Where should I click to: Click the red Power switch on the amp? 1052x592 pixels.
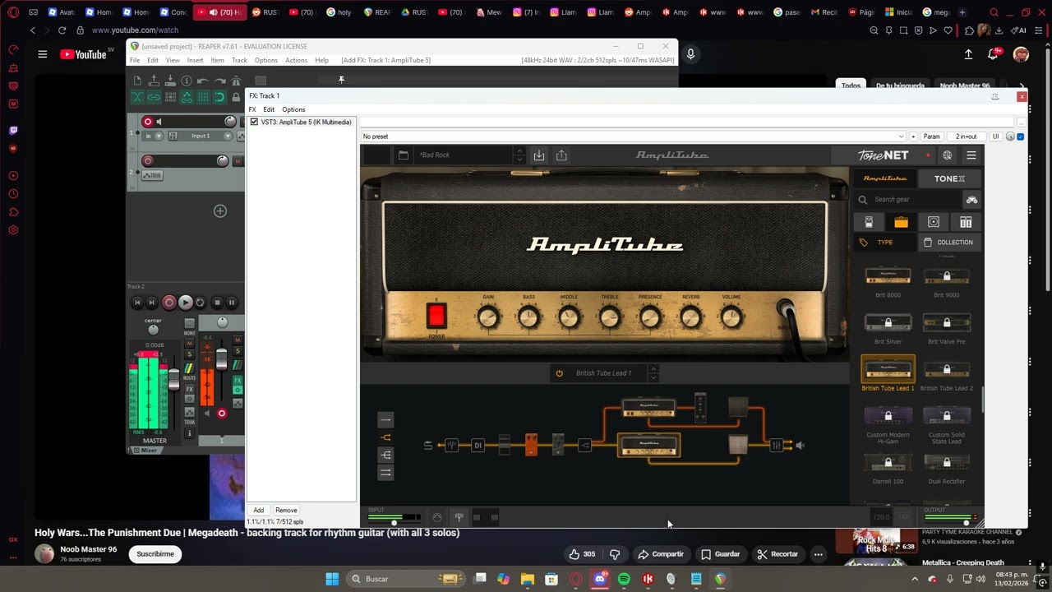[x=436, y=316]
